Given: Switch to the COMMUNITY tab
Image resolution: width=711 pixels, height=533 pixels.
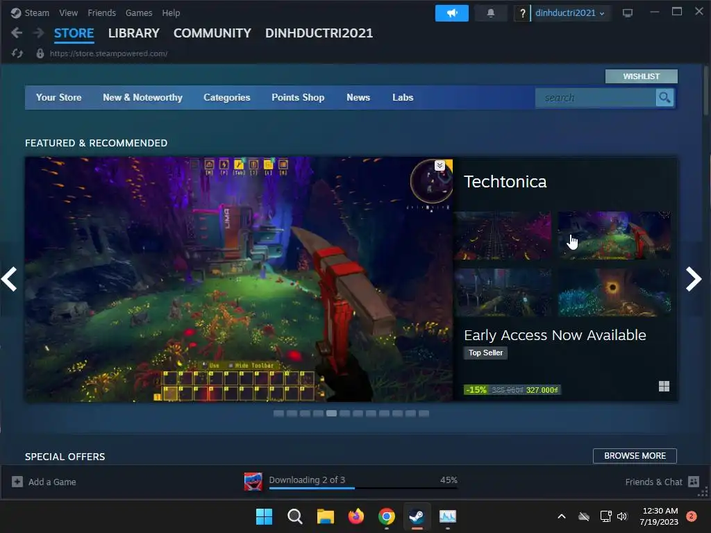Looking at the screenshot, I should coord(212,33).
